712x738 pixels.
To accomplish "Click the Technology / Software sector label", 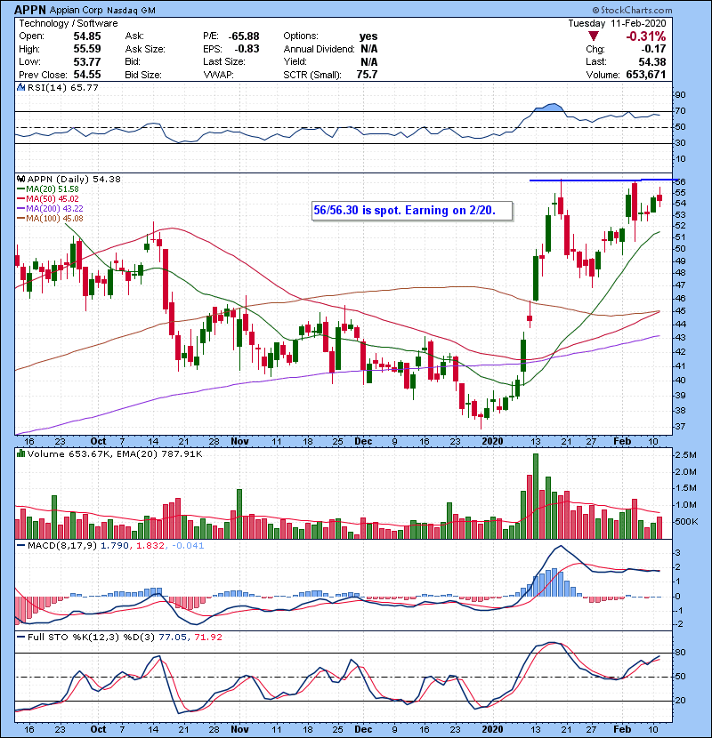I will click(x=69, y=23).
